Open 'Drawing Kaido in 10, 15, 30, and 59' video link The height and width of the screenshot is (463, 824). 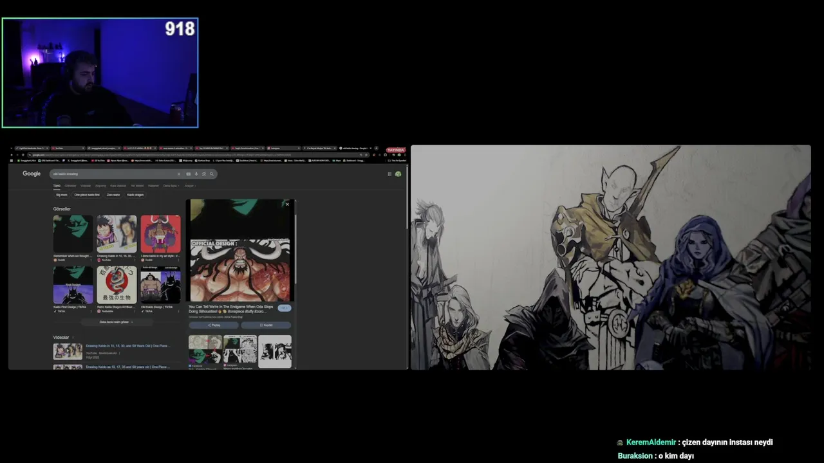128,346
